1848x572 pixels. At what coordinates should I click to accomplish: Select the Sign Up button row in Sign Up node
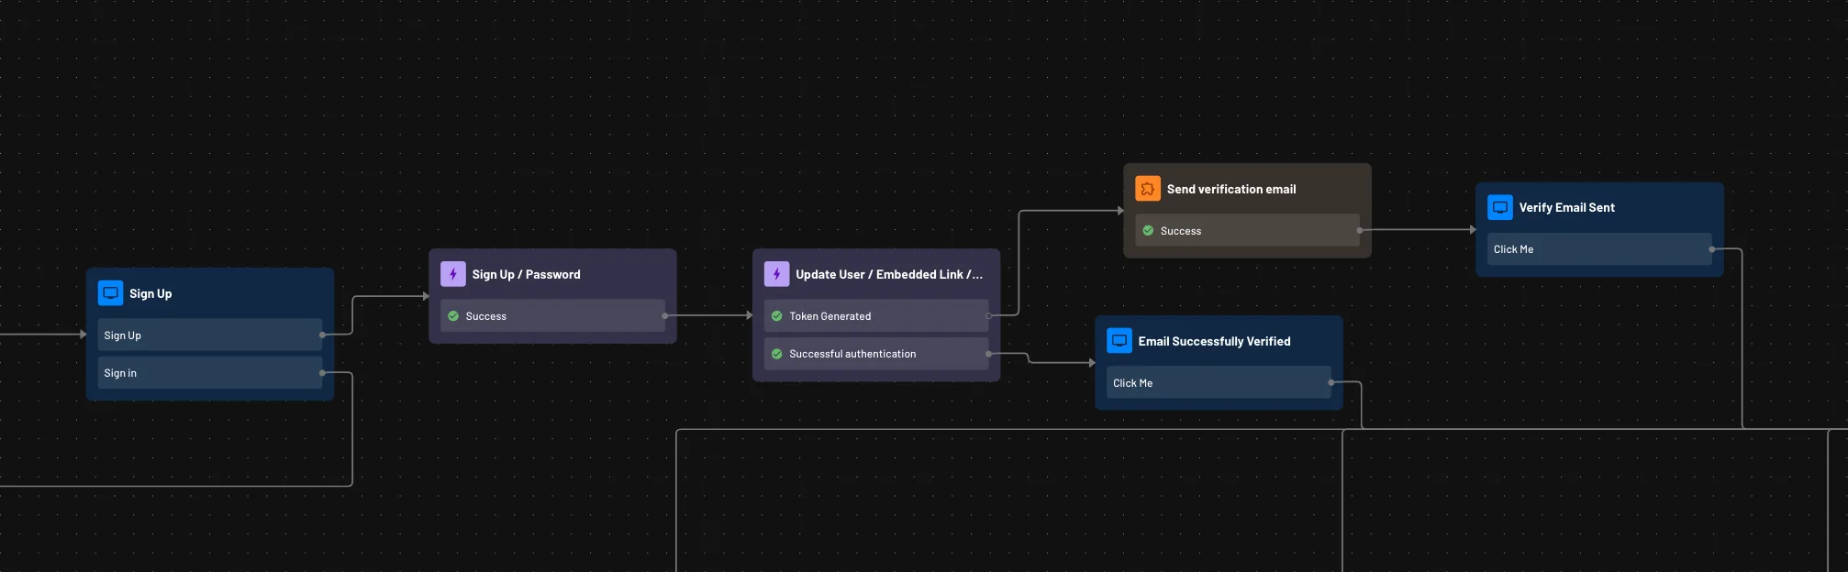[210, 335]
